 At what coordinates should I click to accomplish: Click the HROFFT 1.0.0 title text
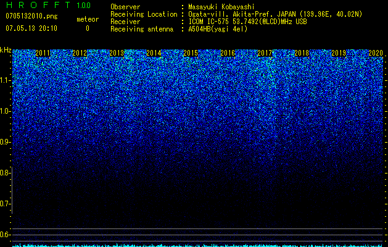[48, 5]
